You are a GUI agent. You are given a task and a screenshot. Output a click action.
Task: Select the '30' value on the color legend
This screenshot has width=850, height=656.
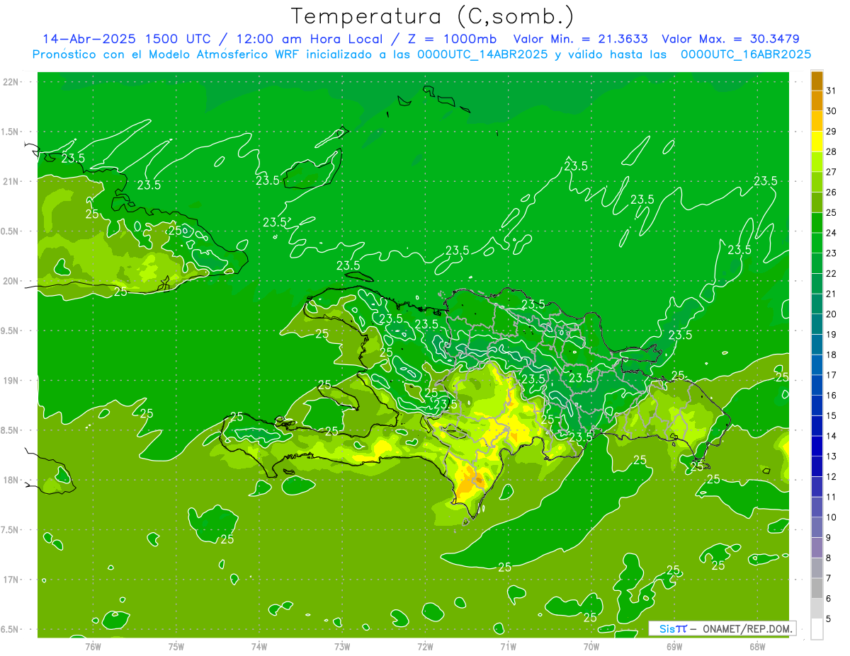(x=831, y=111)
